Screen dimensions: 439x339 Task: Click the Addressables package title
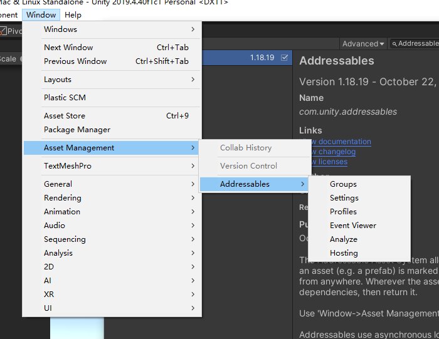tap(337, 61)
